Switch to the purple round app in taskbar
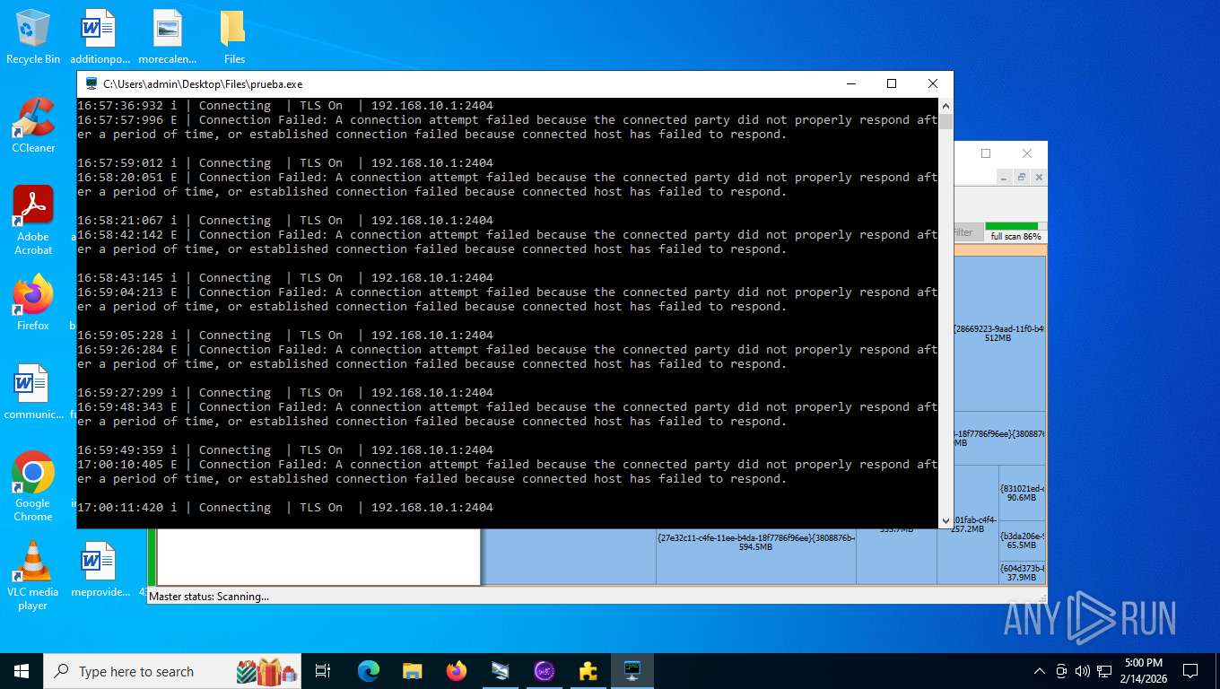Image resolution: width=1220 pixels, height=689 pixels. tap(544, 671)
